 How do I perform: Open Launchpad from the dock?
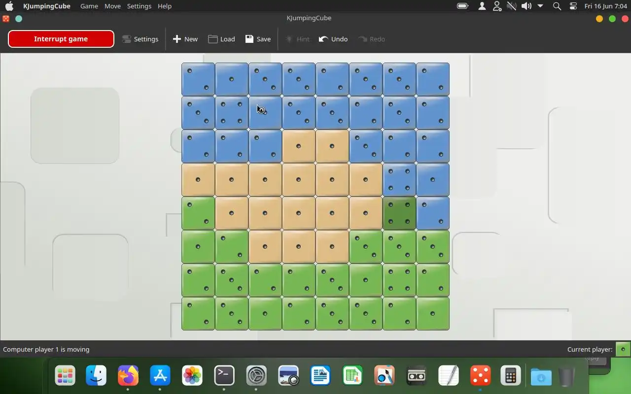(65, 376)
